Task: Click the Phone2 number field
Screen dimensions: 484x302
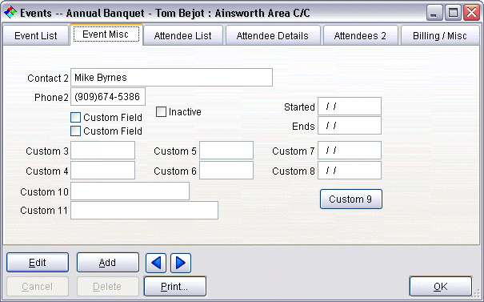Action: [108, 97]
